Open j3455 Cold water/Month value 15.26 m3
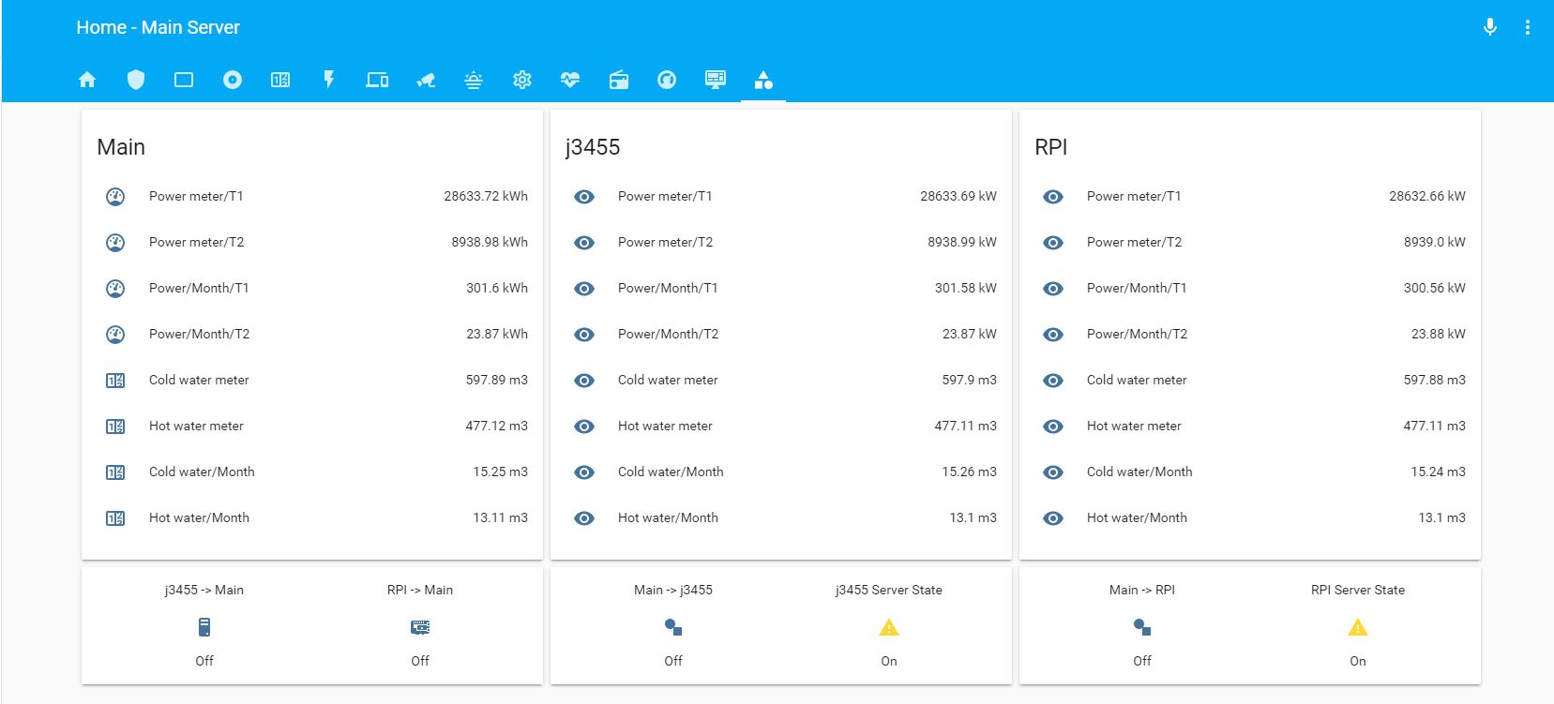Image resolution: width=1554 pixels, height=704 pixels. click(970, 472)
